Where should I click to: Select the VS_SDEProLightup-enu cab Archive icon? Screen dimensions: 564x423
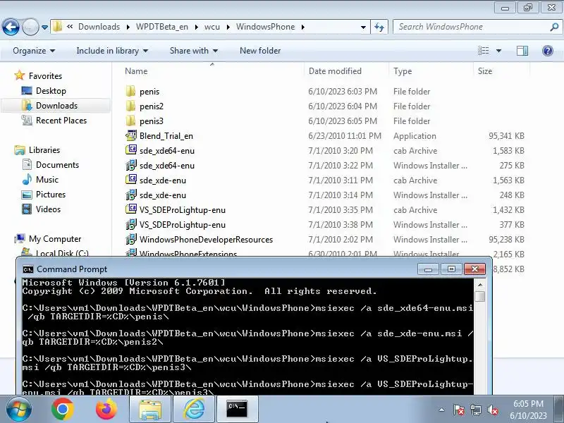(x=131, y=209)
